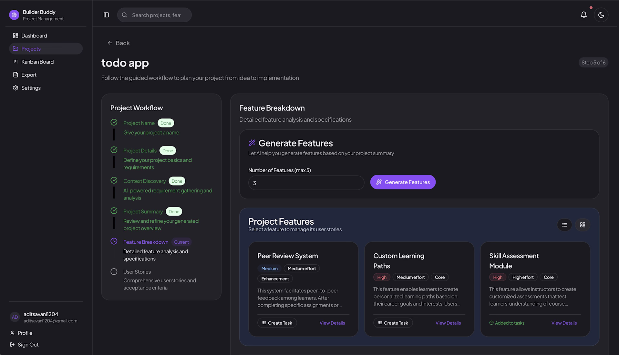Click the Feature Breakdown clock icon

coord(114,241)
